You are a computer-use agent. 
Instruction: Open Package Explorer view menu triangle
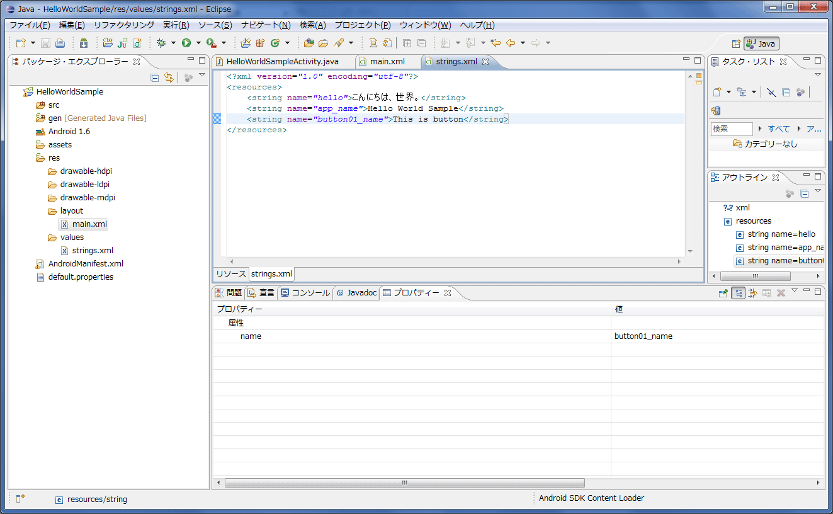coord(202,75)
